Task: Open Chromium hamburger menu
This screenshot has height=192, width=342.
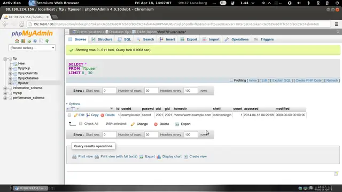Action: pyautogui.click(x=337, y=24)
